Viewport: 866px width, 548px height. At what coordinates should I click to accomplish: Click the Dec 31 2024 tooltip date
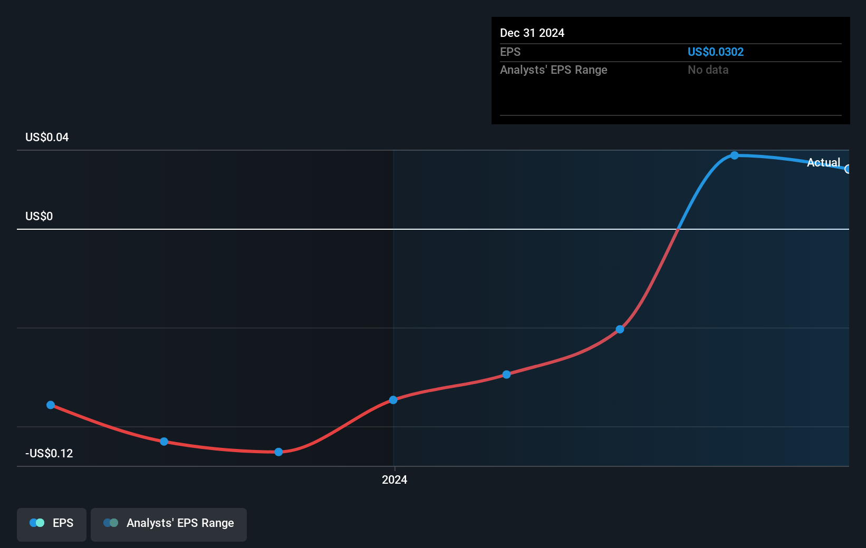532,33
